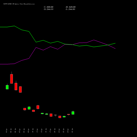Click the green candle above 09 Apr
Image resolution: width=137 pixels, height=137 pixels.
pyautogui.click(x=29, y=108)
